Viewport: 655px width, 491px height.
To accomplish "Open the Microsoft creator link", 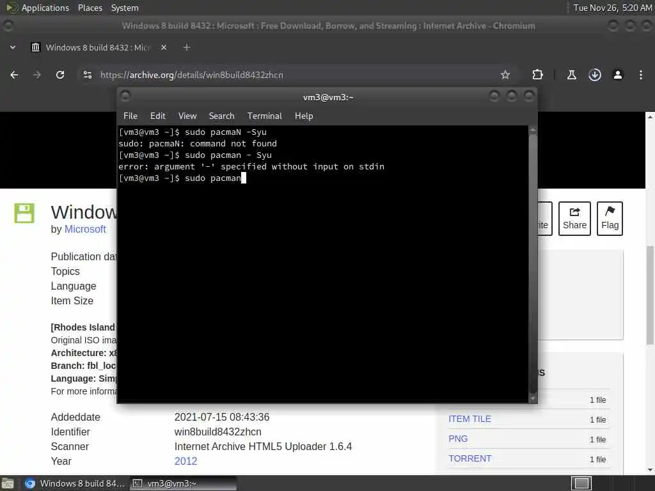I will pyautogui.click(x=85, y=230).
